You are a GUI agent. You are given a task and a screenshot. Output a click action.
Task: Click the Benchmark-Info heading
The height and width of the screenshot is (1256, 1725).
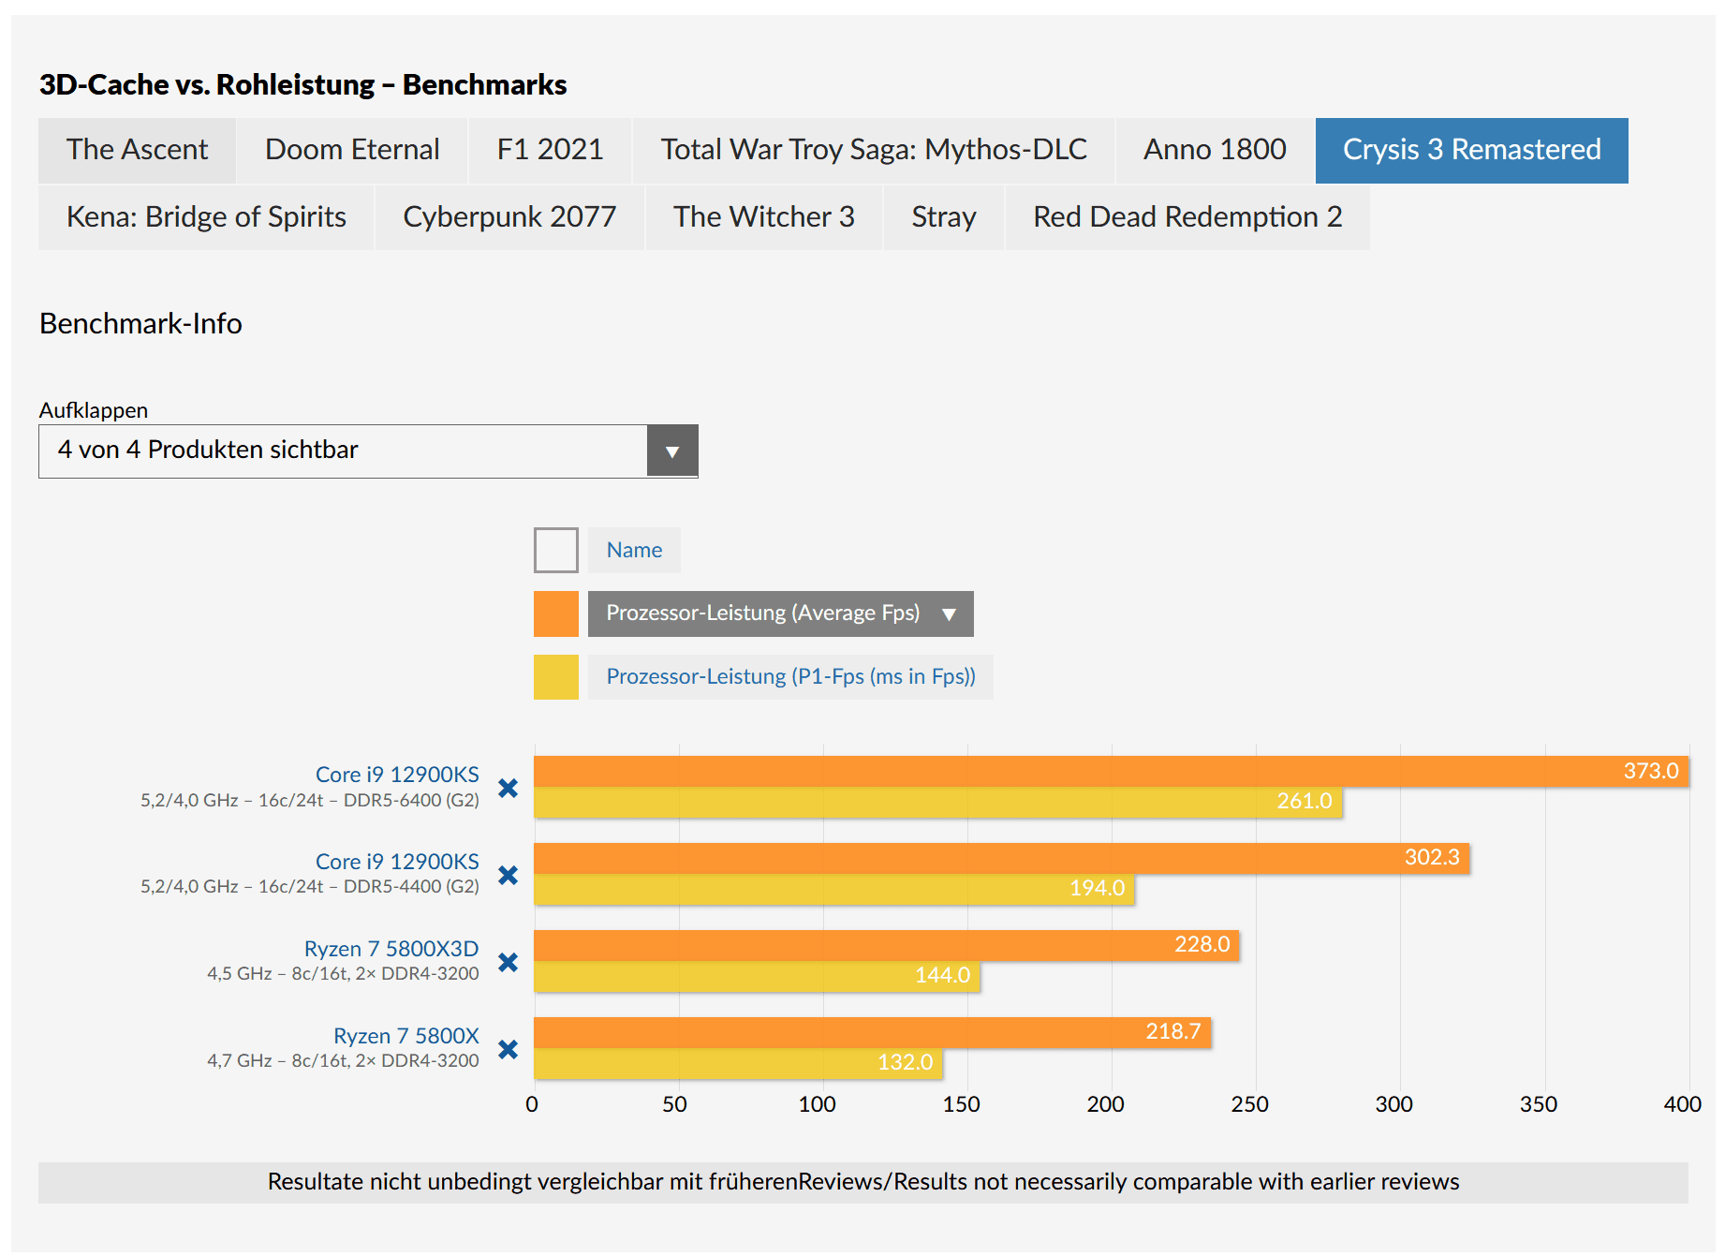(x=140, y=324)
